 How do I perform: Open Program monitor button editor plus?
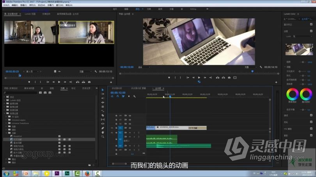(x=276, y=82)
